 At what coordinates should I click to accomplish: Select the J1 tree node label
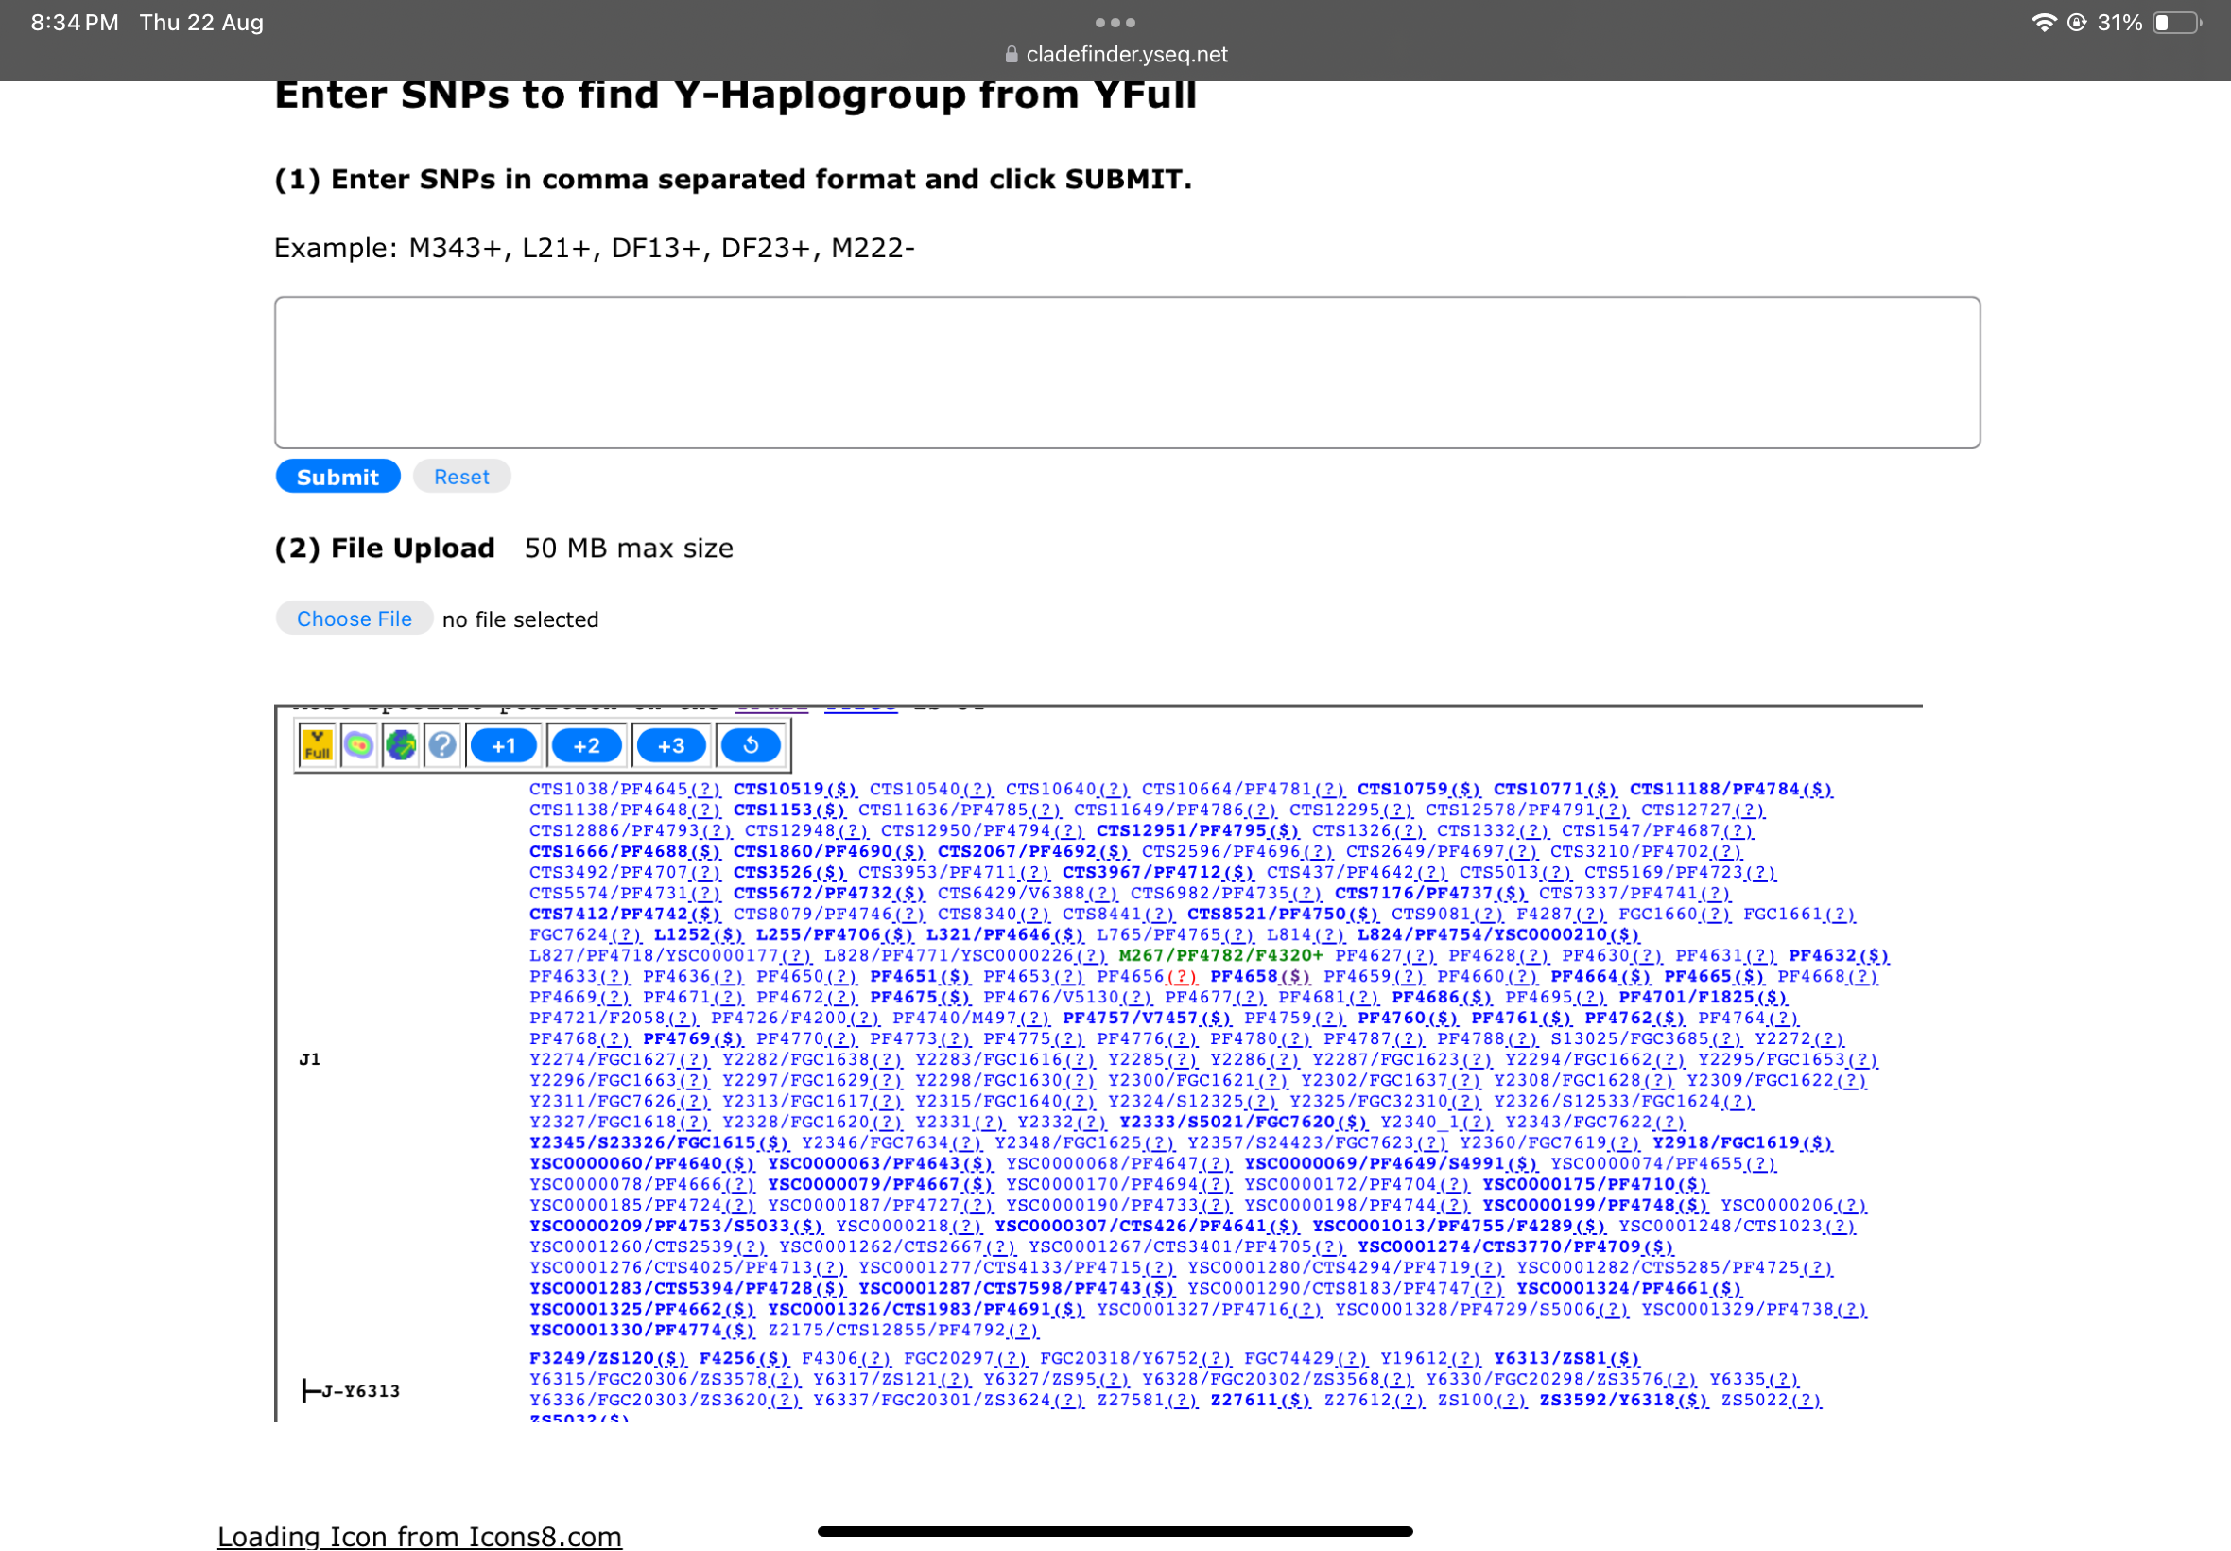pyautogui.click(x=310, y=1059)
